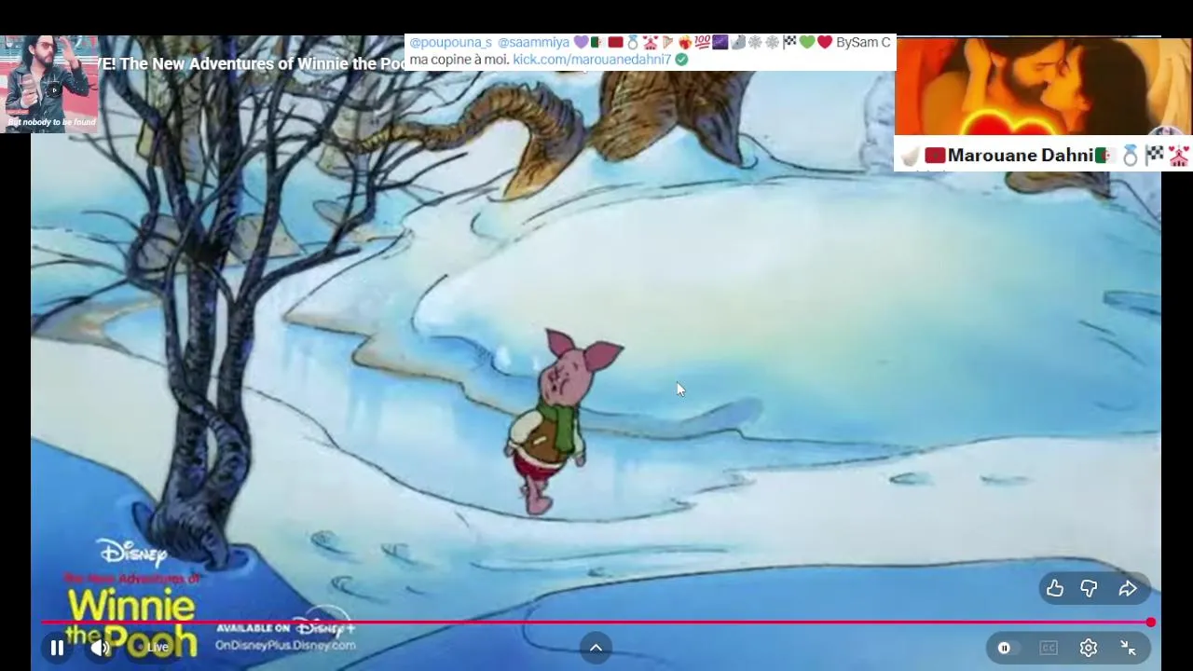Pause the Winnie the Pooh video
Image resolution: width=1193 pixels, height=671 pixels.
point(57,648)
